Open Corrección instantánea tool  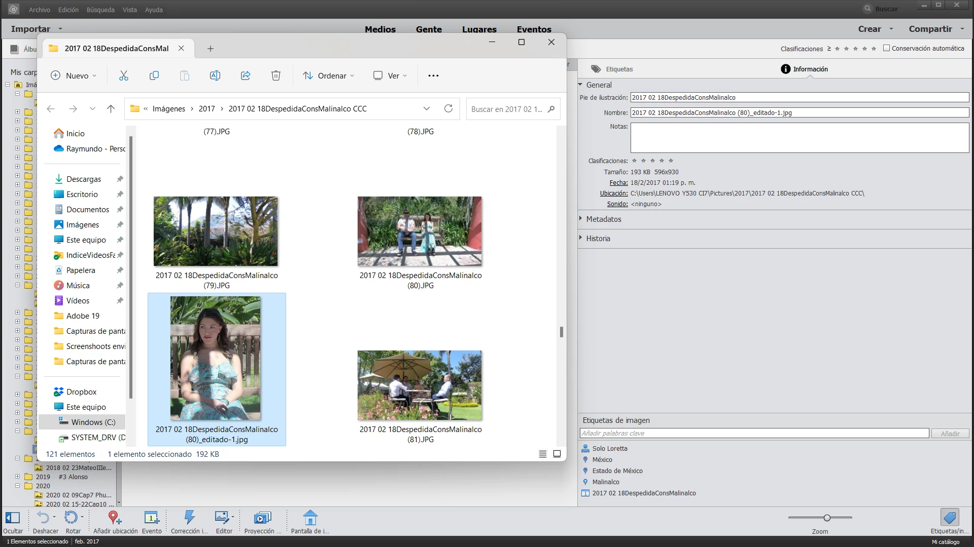pyautogui.click(x=189, y=518)
